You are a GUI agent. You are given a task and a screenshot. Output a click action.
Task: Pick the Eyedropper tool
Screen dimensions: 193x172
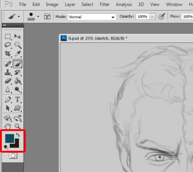click(18, 54)
